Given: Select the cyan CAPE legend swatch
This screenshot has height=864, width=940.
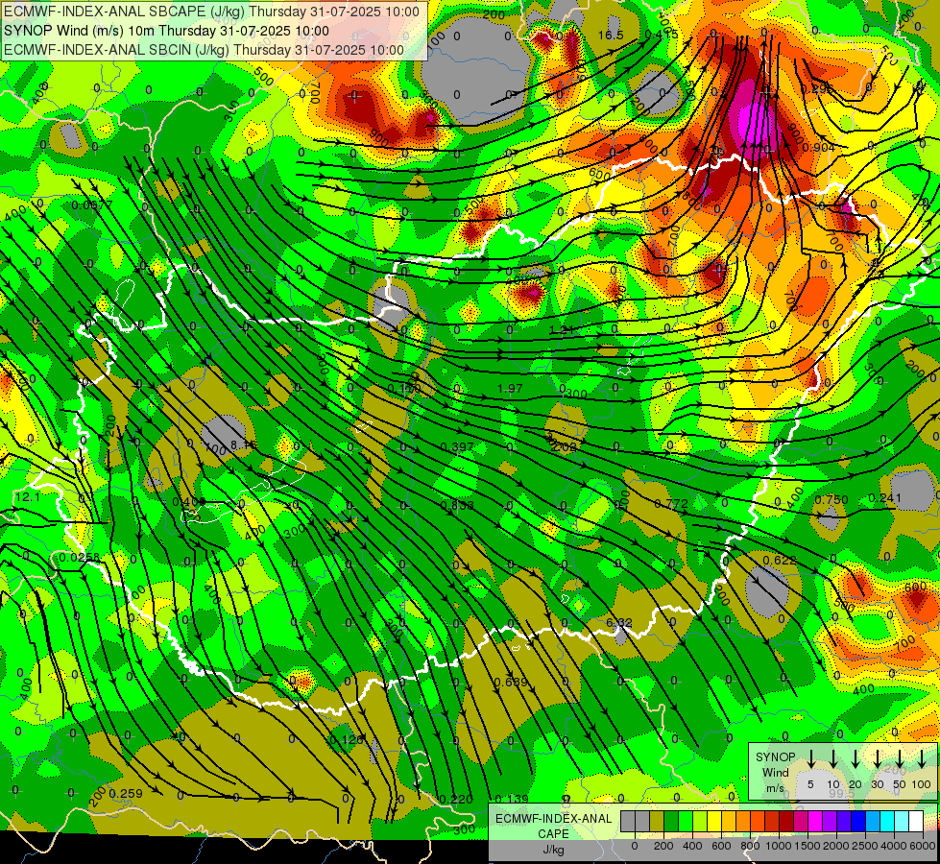Looking at the screenshot, I should [888, 822].
